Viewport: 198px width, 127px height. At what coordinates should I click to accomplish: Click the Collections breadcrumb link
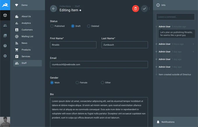click(65, 6)
